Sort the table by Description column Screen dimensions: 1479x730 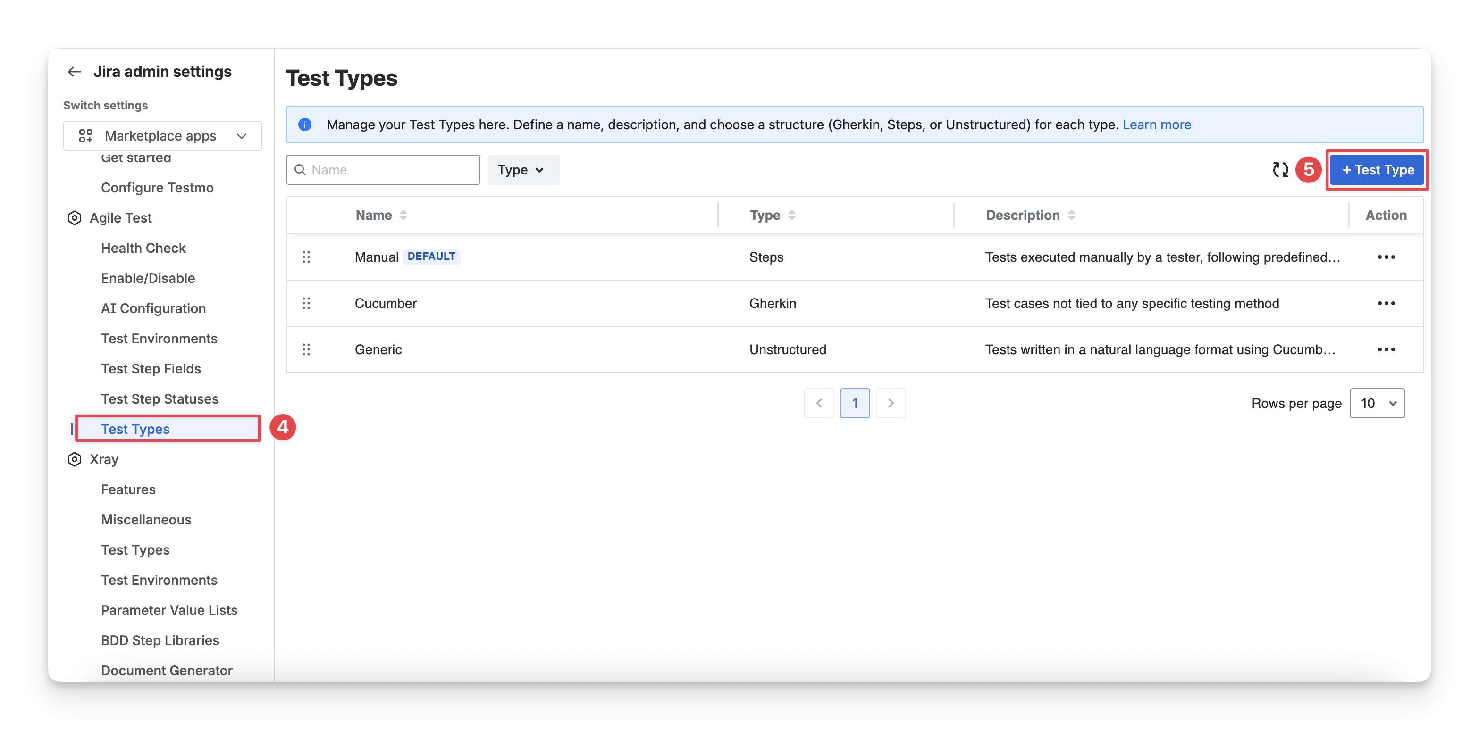pyautogui.click(x=1071, y=215)
